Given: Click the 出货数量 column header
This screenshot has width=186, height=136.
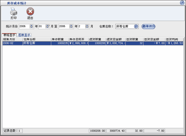Looking at the screenshot, I should coord(134,39).
